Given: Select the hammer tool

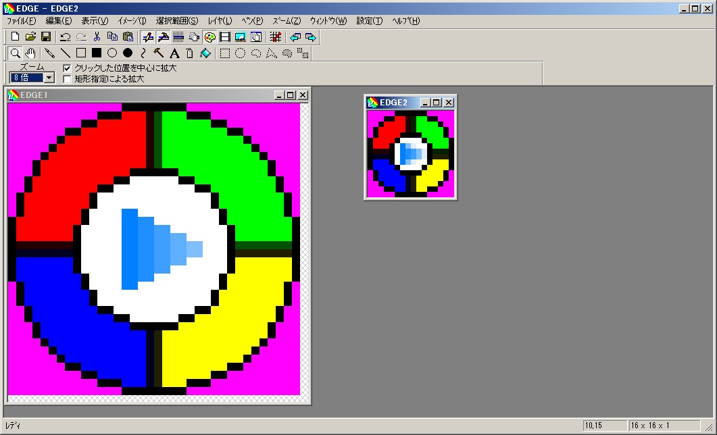Looking at the screenshot, I should 159,53.
